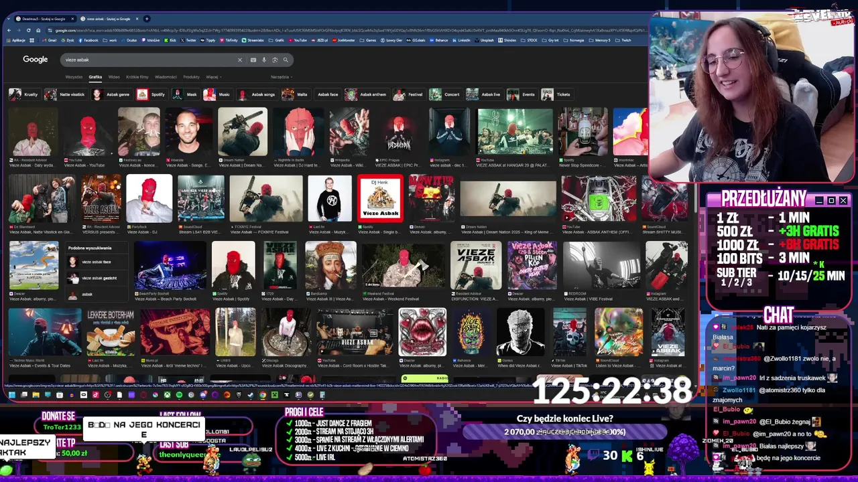Screen dimensions: 858x482
Task: Open the Facebook bookmark
Action: point(88,40)
